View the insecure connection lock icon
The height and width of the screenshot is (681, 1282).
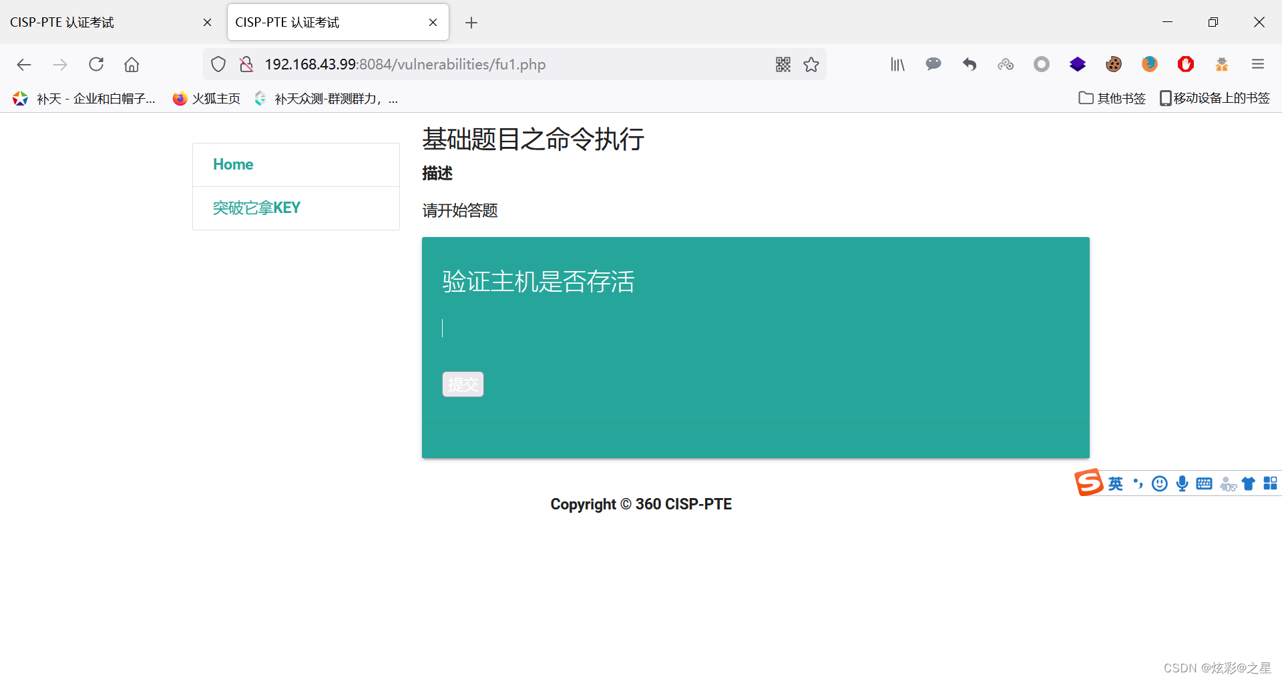[246, 64]
